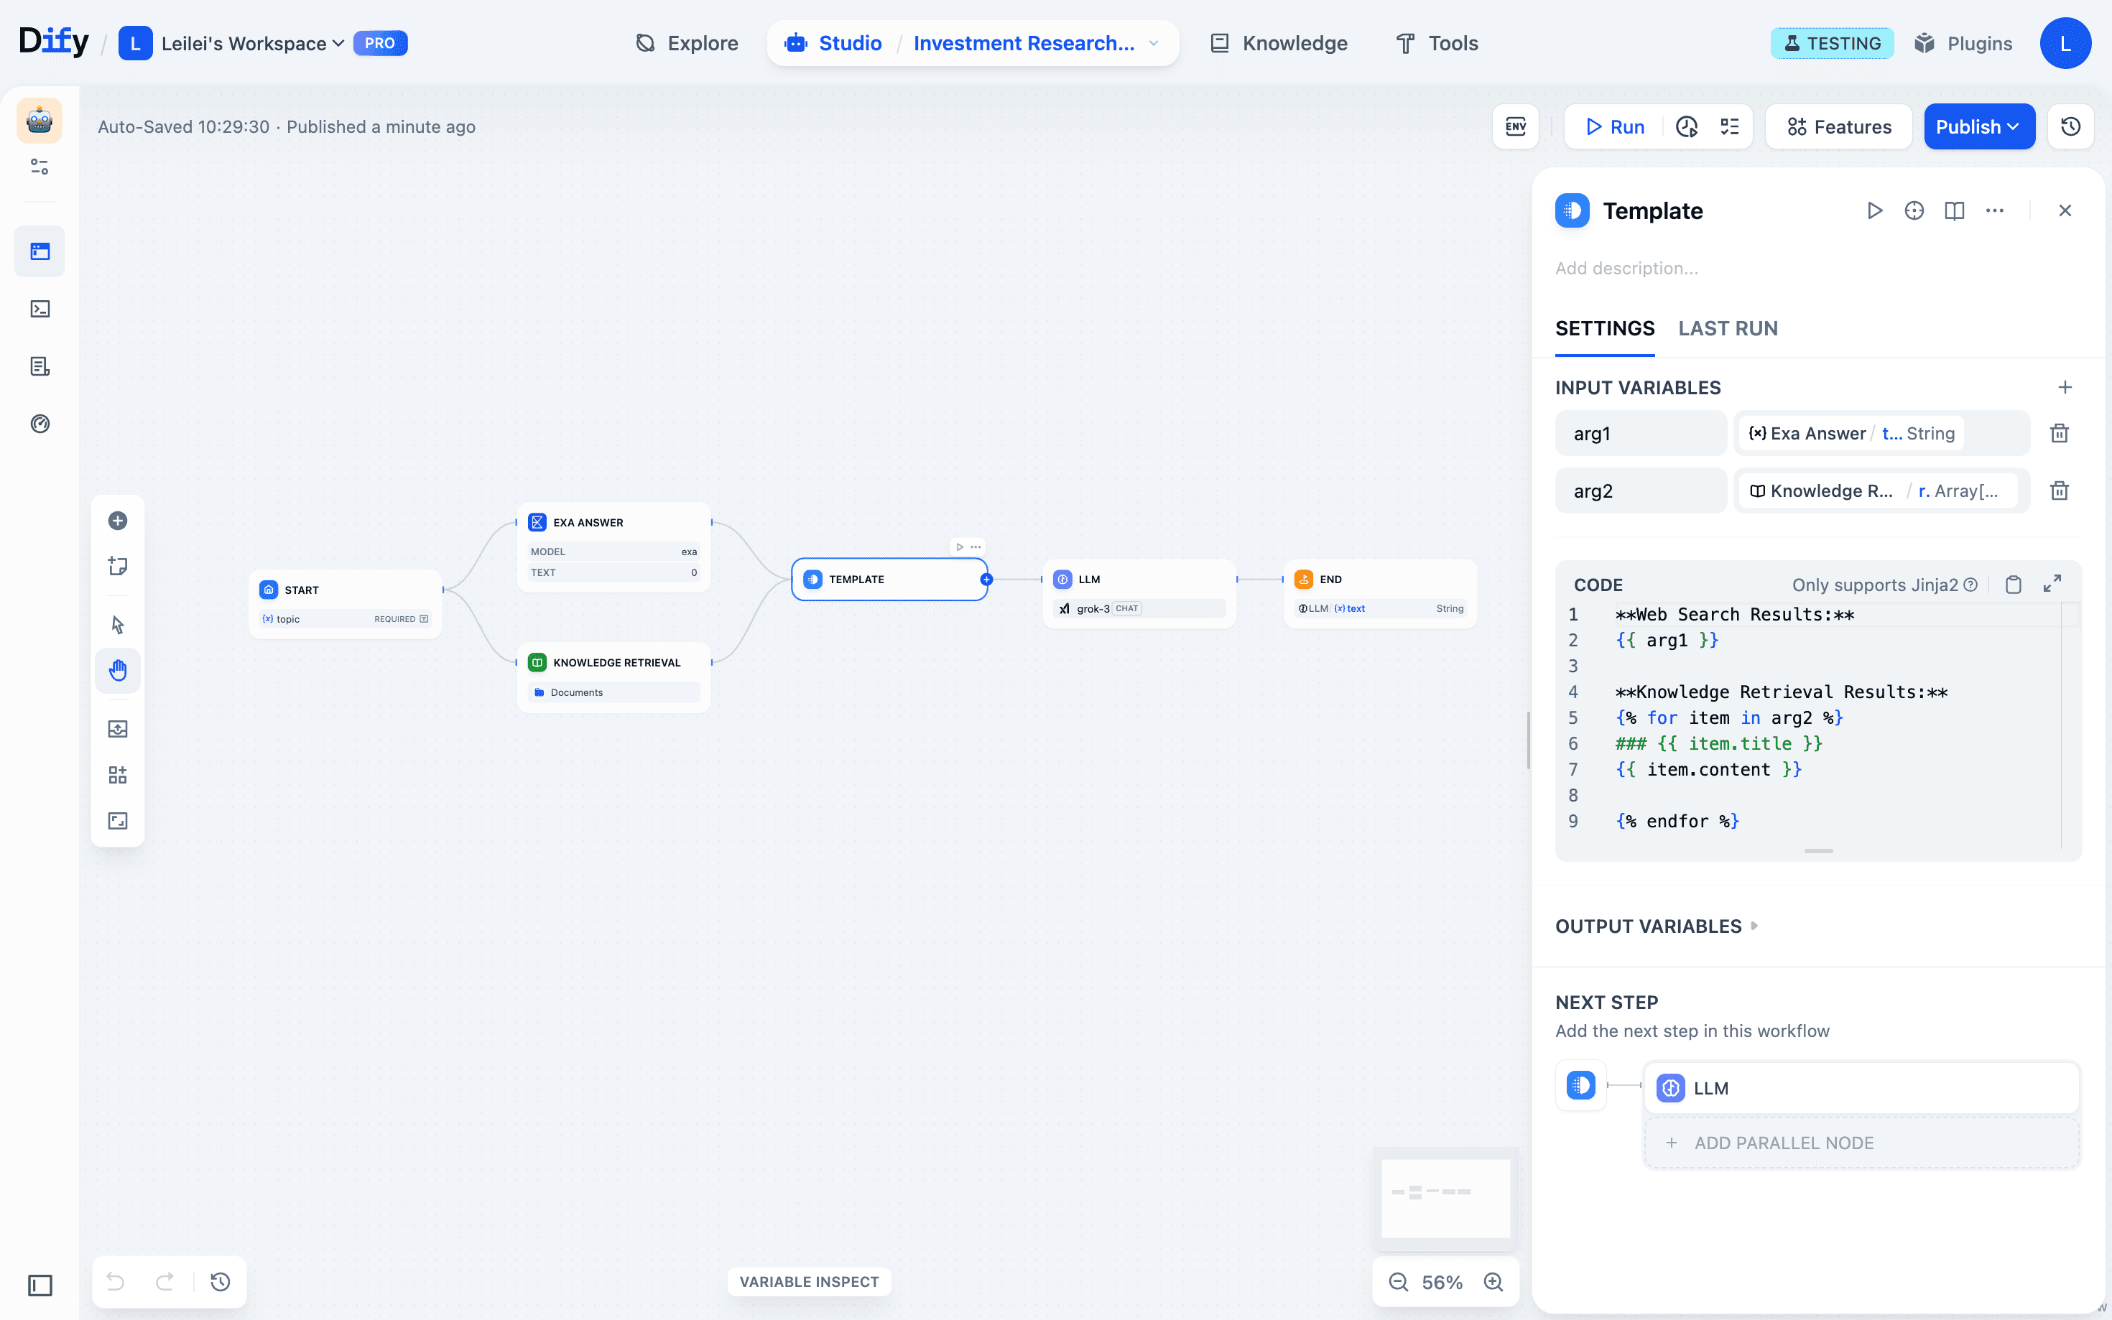Screen dimensions: 2112x1320
Task: Expand the code editor to fullscreen
Action: click(x=2052, y=584)
